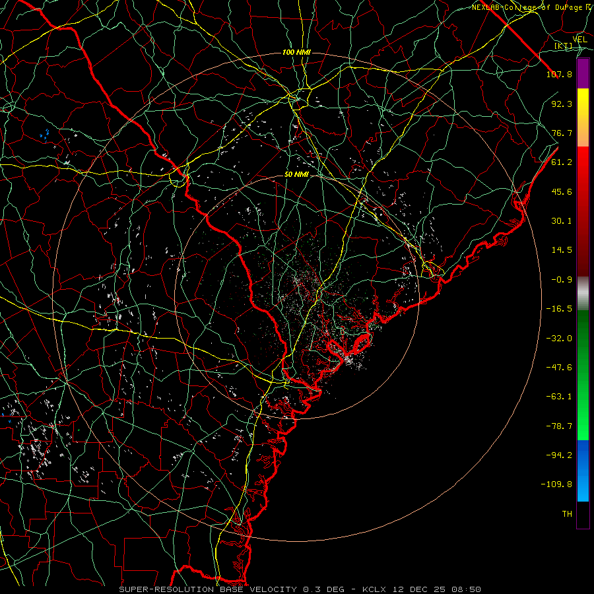
Task: Click the VEL legend title
Action: pos(579,40)
